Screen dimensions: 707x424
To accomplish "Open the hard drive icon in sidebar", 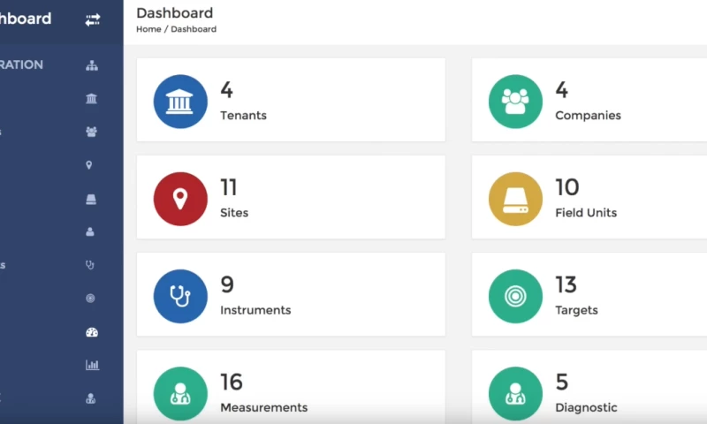I will 91,199.
